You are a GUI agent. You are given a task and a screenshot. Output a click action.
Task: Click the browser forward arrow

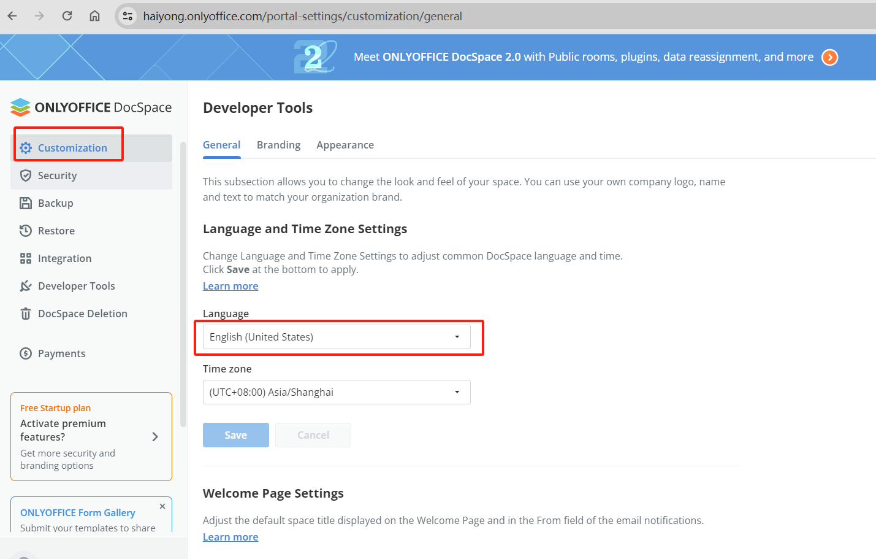click(x=39, y=16)
